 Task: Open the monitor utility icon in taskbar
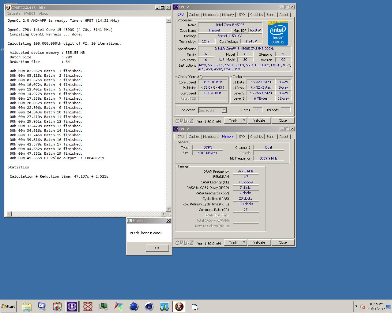point(42,306)
